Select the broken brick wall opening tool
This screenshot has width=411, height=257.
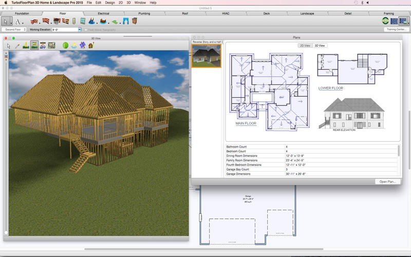[66, 21]
